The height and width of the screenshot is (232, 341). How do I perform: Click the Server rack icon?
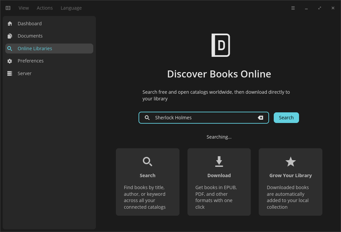[x=10, y=73]
